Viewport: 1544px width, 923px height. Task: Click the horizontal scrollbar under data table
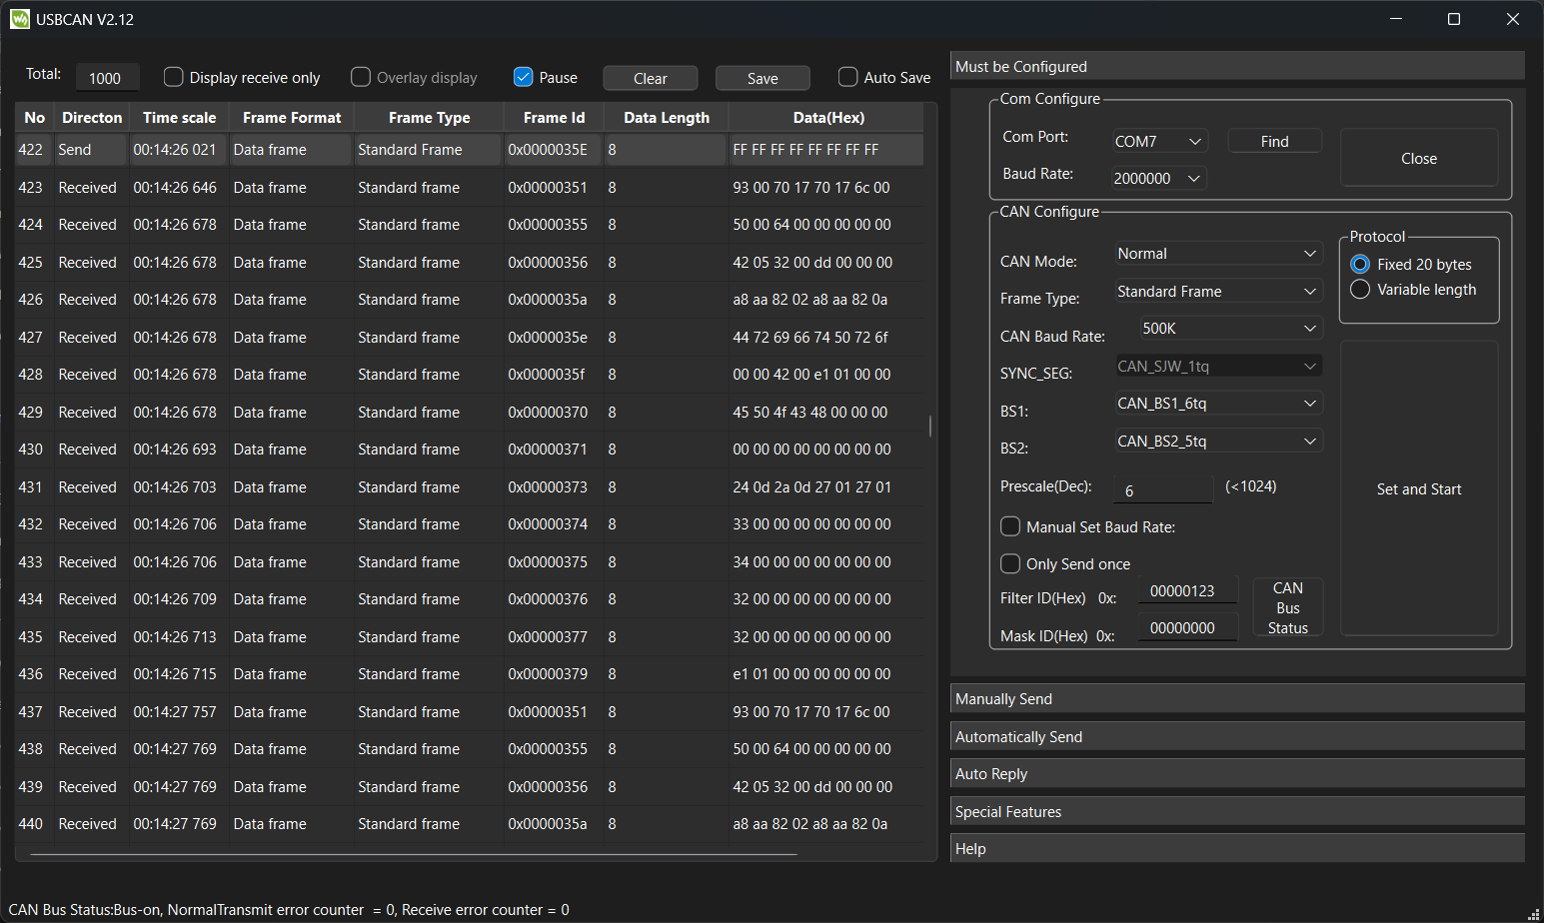(414, 854)
